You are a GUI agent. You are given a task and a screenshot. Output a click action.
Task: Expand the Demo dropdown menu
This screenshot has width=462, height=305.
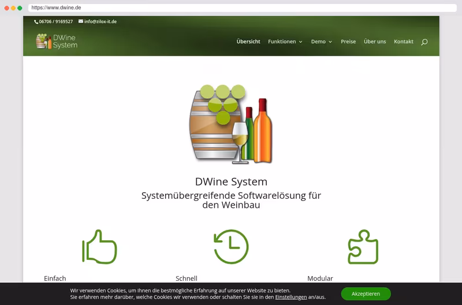(322, 42)
